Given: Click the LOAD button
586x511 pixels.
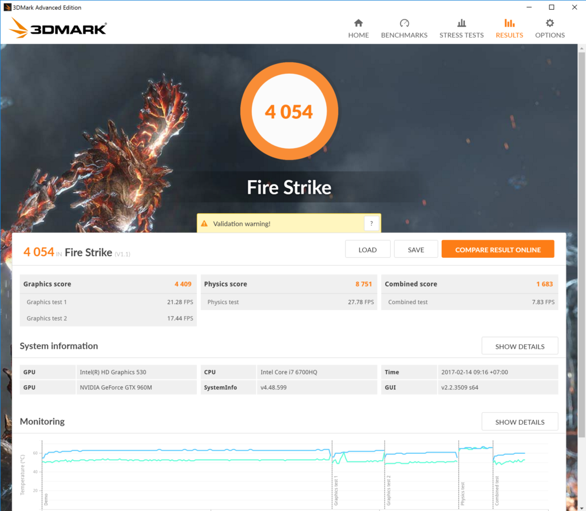Looking at the screenshot, I should click(367, 249).
